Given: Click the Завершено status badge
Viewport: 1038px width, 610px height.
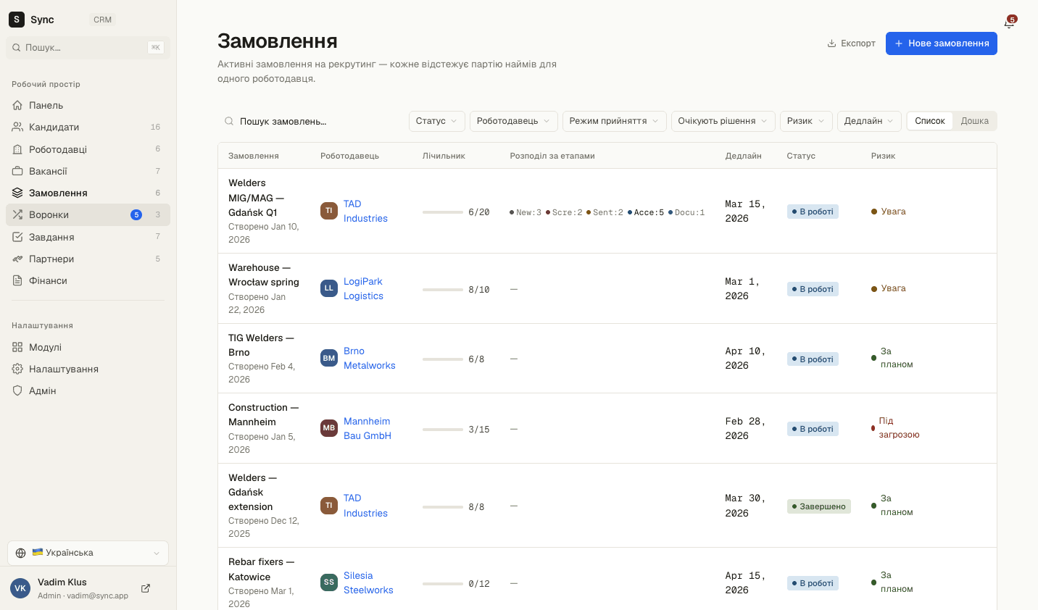Looking at the screenshot, I should 818,506.
